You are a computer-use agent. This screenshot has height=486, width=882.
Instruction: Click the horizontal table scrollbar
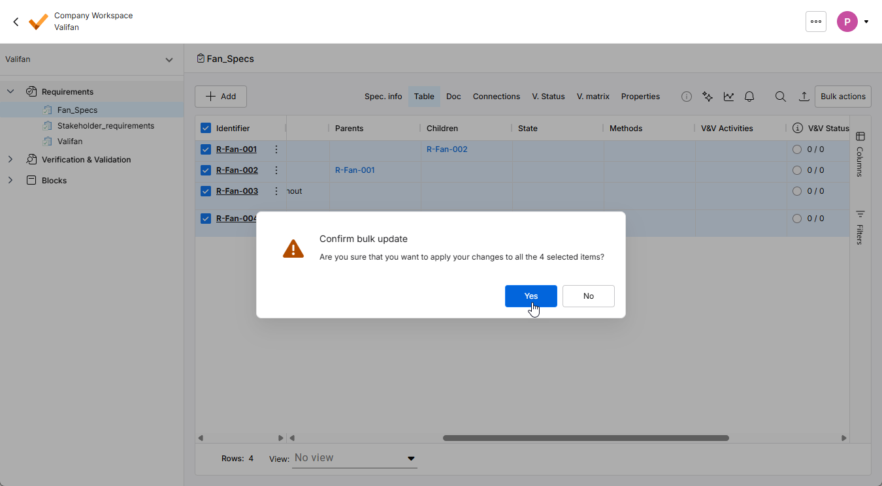point(585,438)
